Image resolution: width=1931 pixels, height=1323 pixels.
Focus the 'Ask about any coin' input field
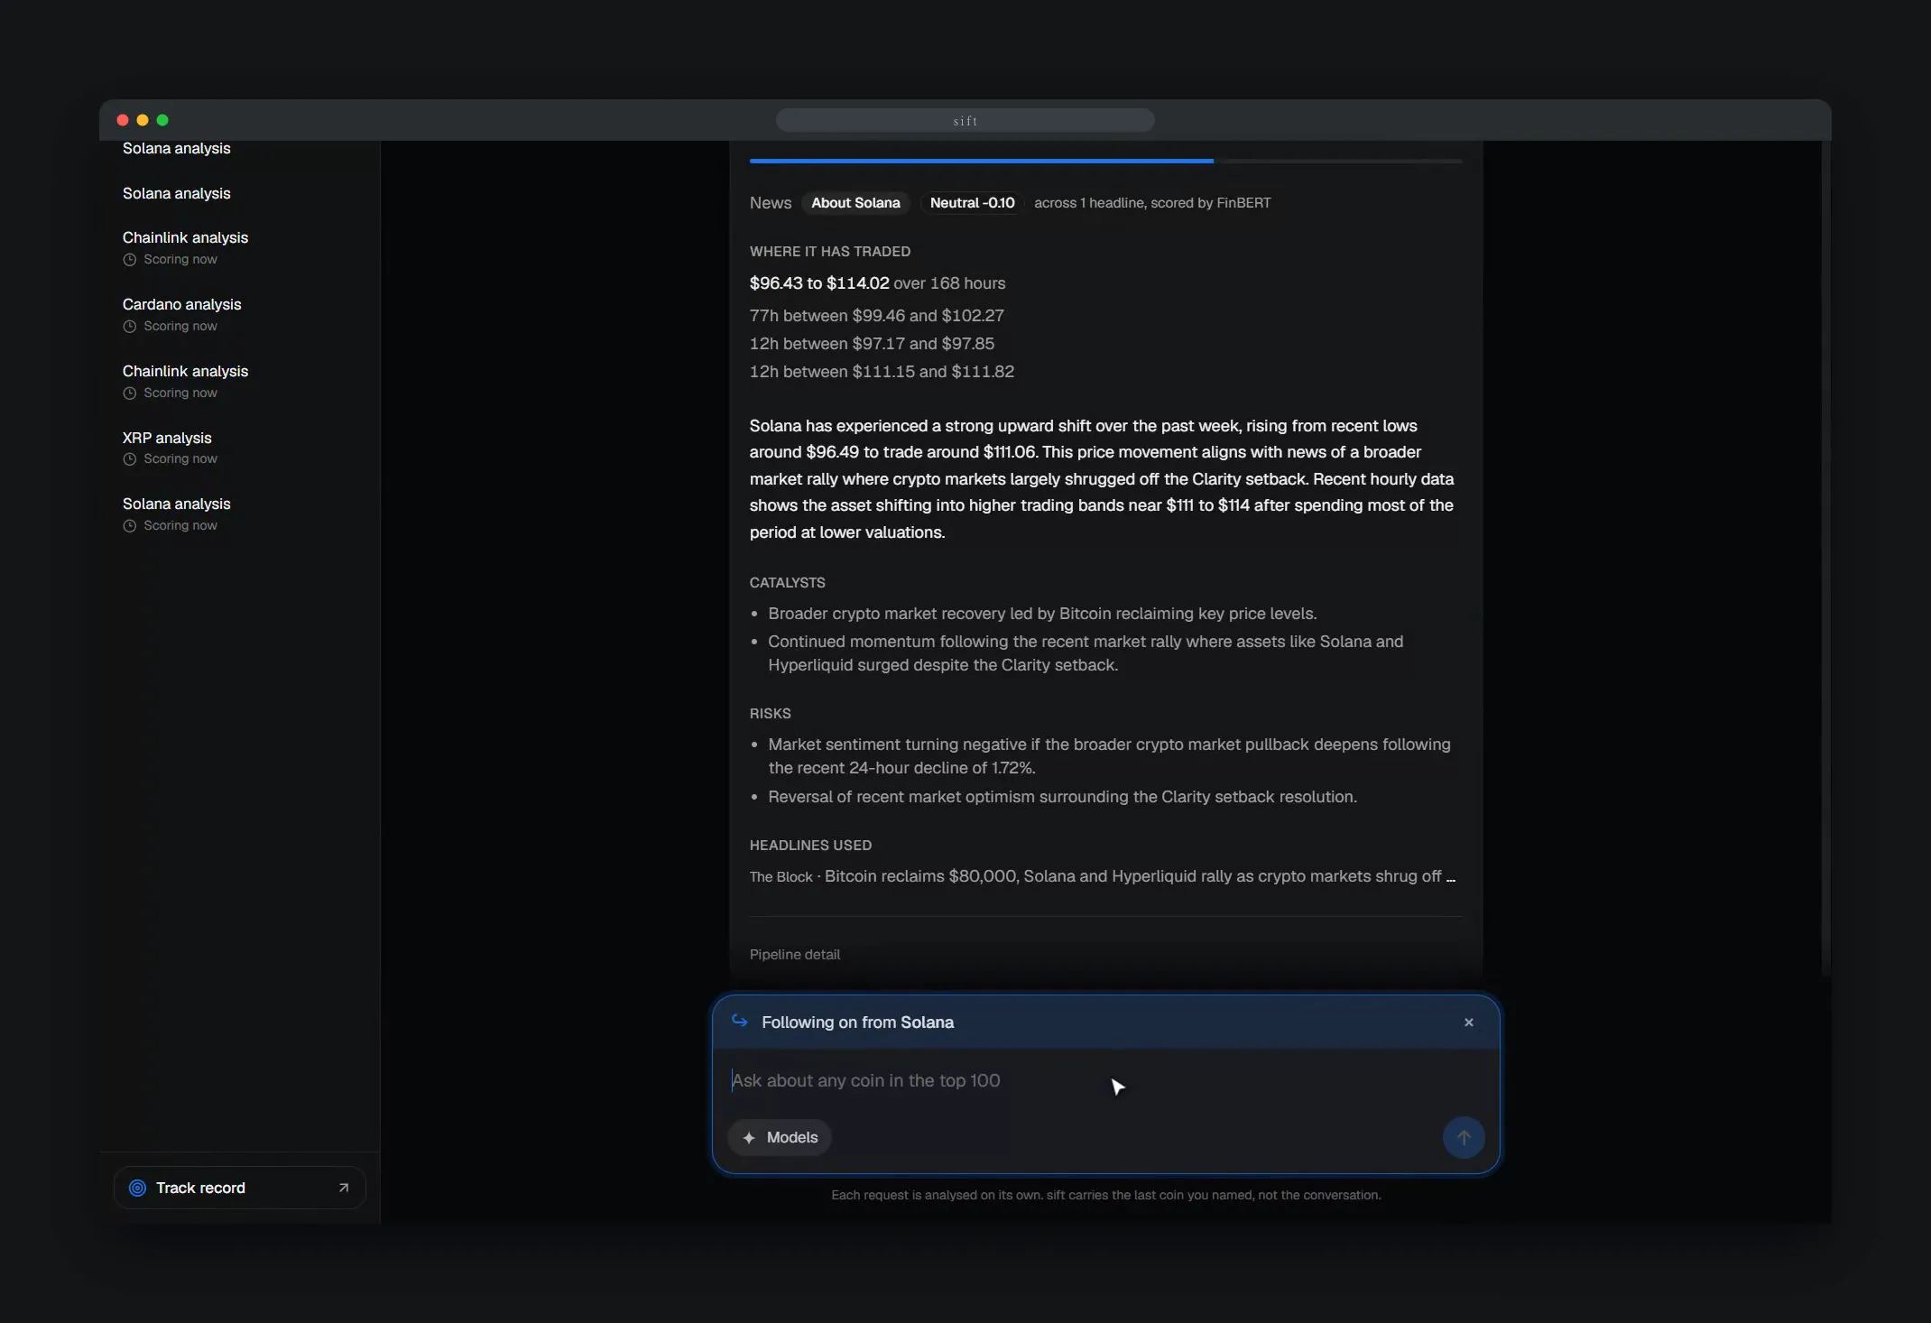click(1104, 1080)
